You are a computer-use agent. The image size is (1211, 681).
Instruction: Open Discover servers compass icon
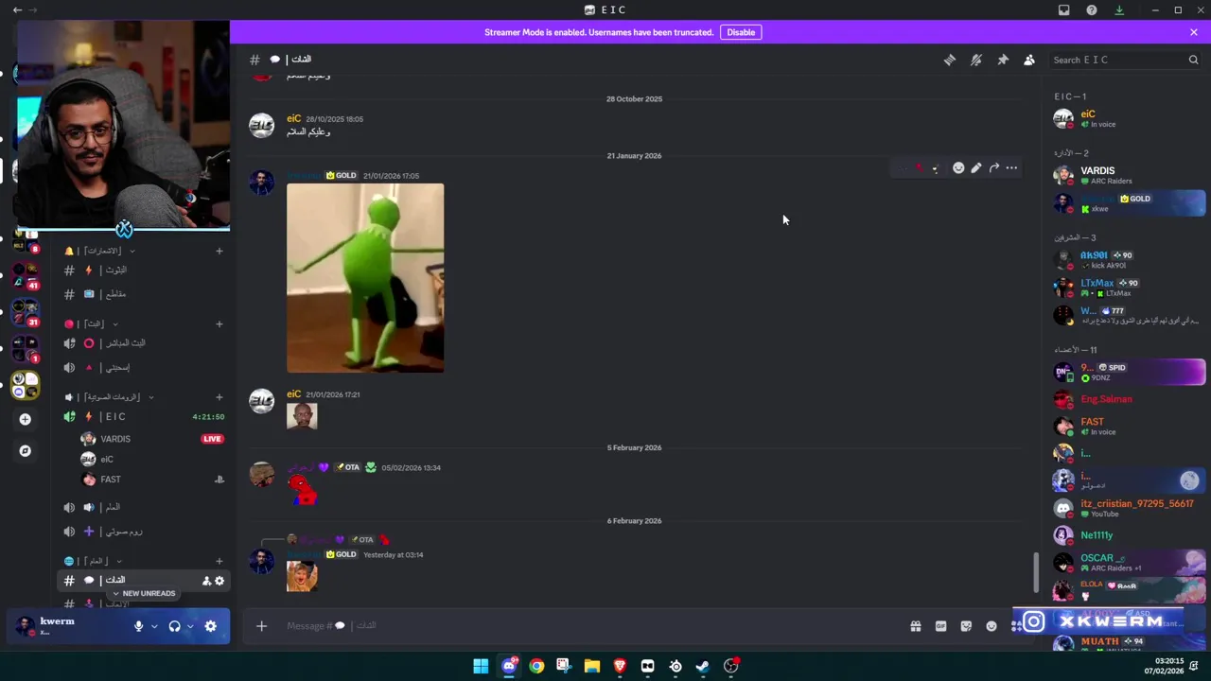pos(26,451)
